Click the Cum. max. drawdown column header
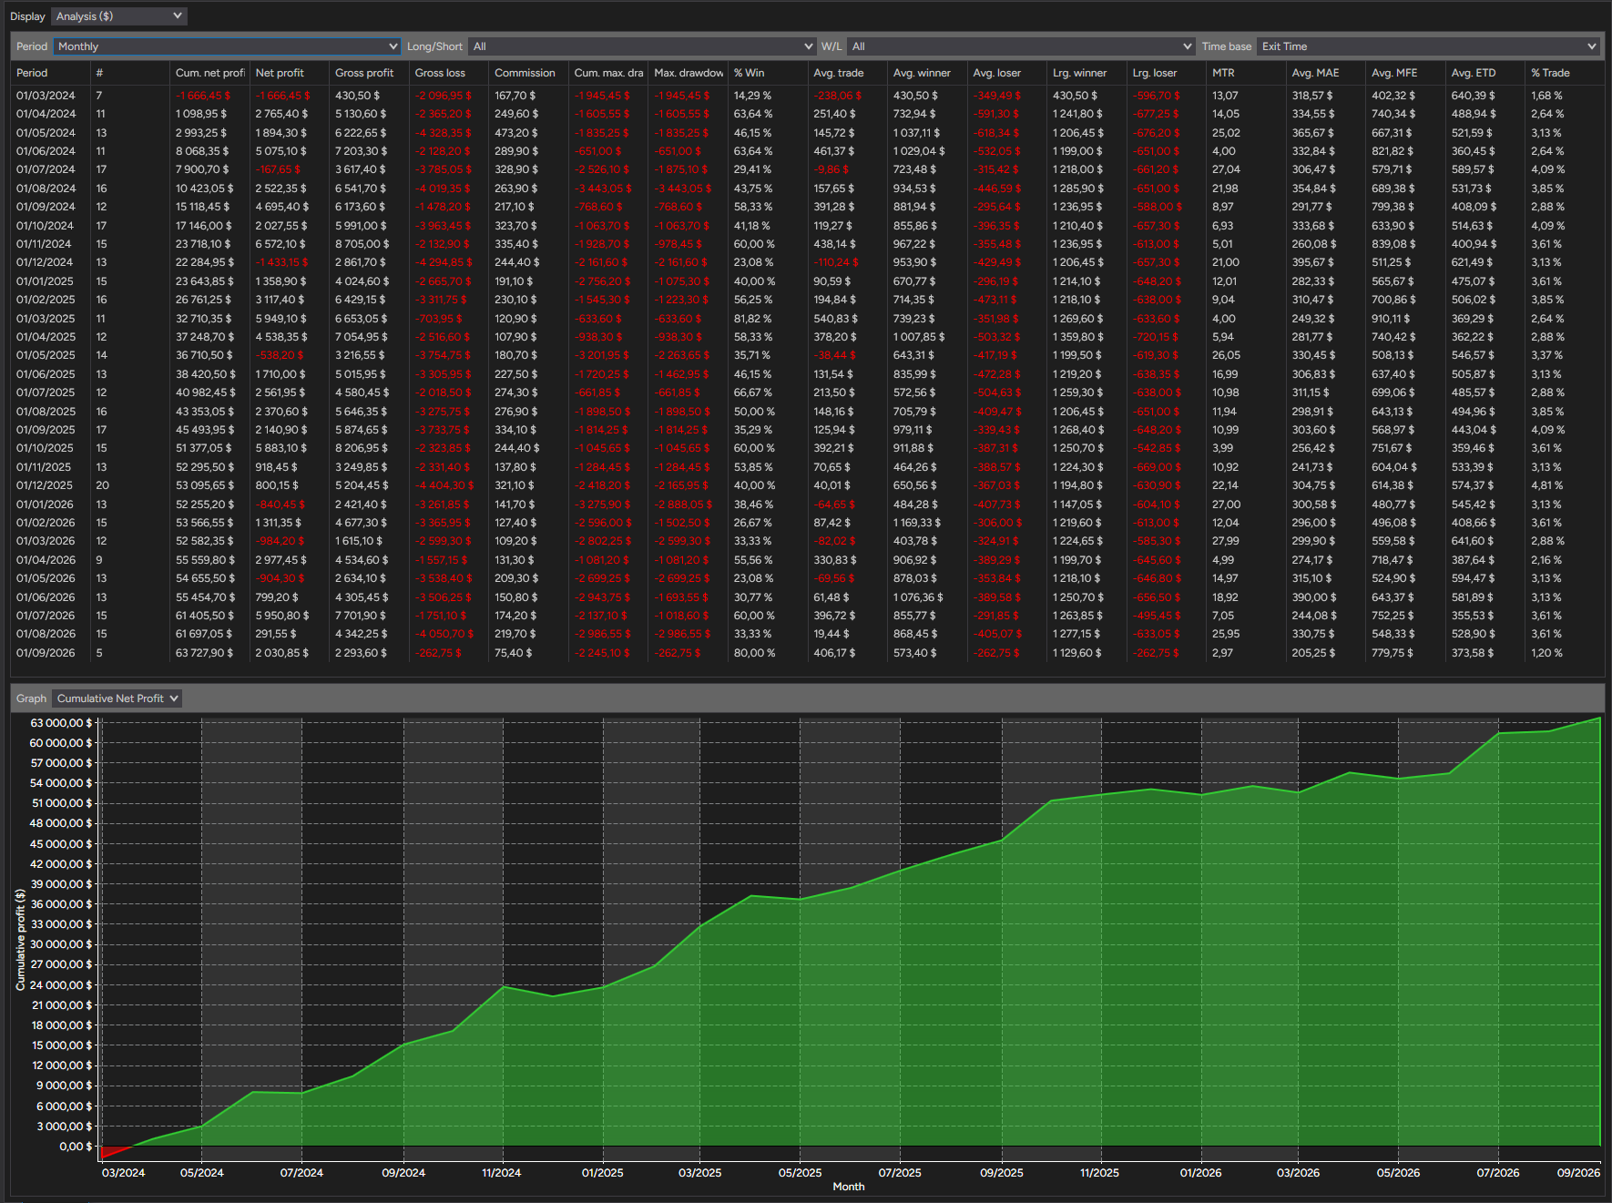This screenshot has height=1203, width=1612. coord(608,73)
